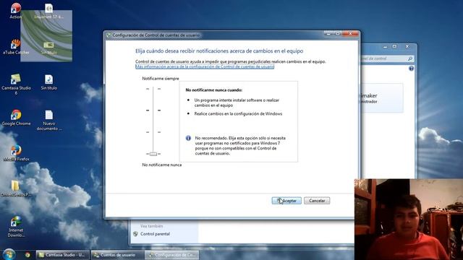This screenshot has height=260, width=463.
Task: Click the shield icon in the UAC dialog title bar
Action: (109, 35)
